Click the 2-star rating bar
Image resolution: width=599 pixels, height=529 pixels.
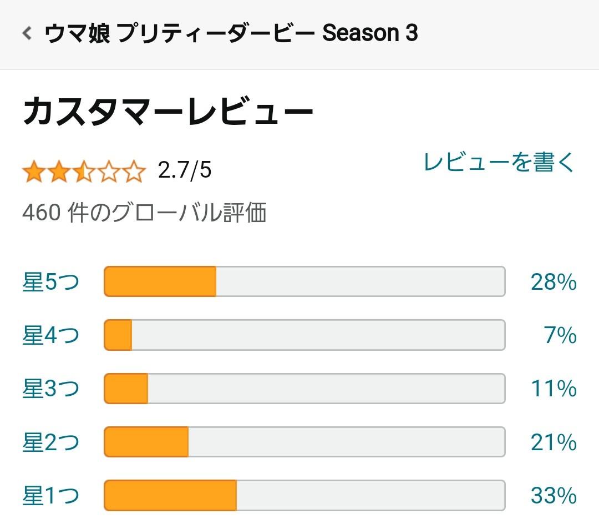click(304, 442)
